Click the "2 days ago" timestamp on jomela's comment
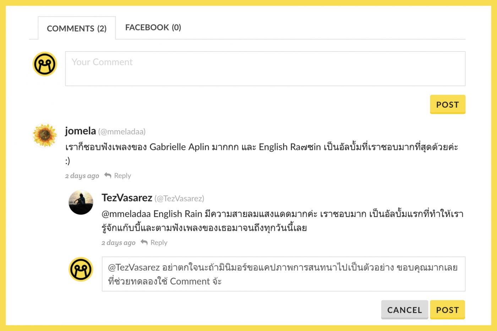Image resolution: width=497 pixels, height=331 pixels. click(x=82, y=176)
